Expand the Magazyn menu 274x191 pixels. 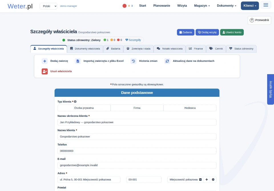(202, 6)
